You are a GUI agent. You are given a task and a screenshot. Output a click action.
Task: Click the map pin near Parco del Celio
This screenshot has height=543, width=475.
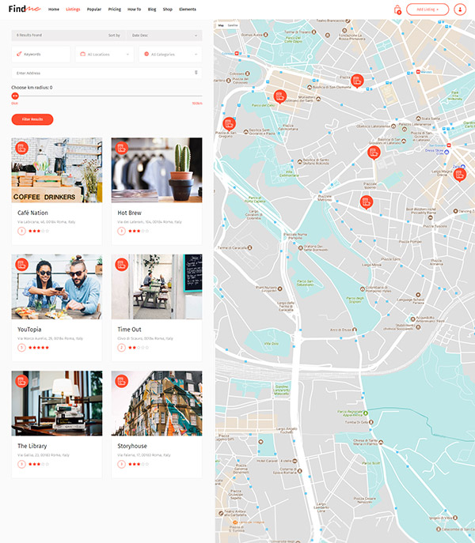click(279, 96)
